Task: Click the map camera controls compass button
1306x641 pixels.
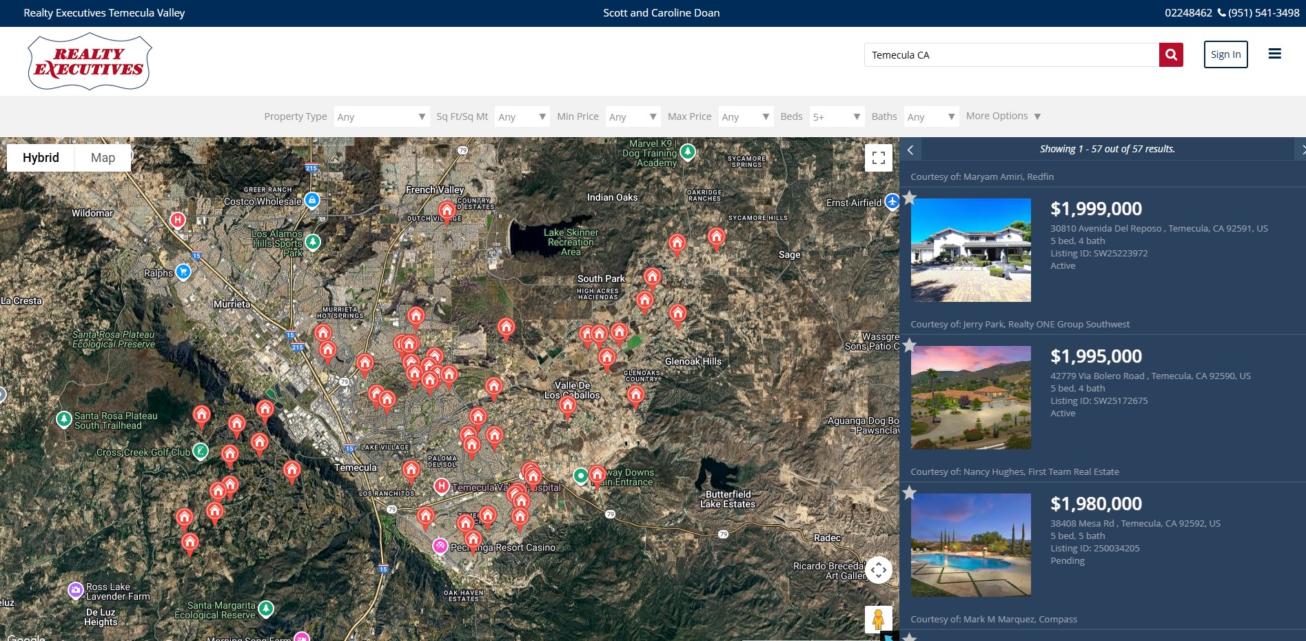Action: (878, 570)
